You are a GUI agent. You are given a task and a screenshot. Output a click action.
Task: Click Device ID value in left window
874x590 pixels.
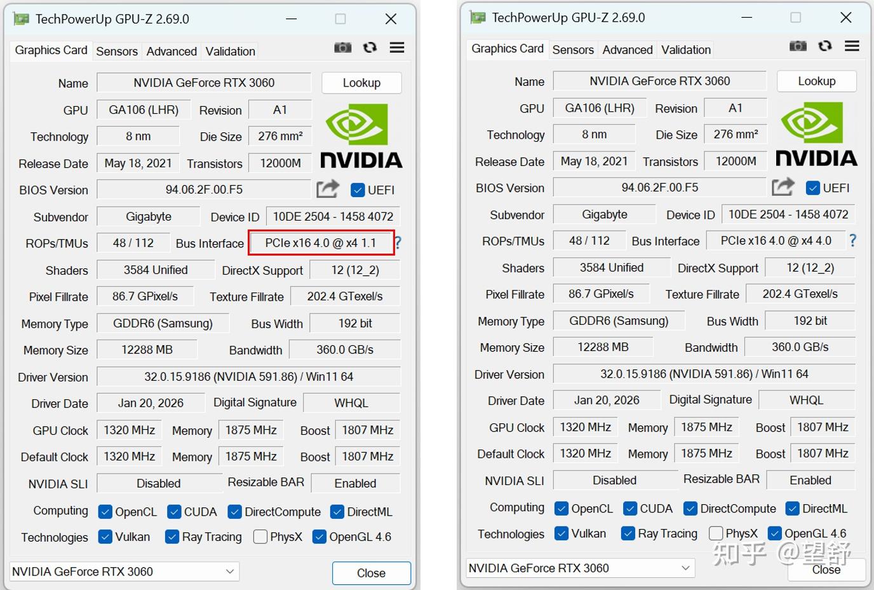[x=333, y=216]
